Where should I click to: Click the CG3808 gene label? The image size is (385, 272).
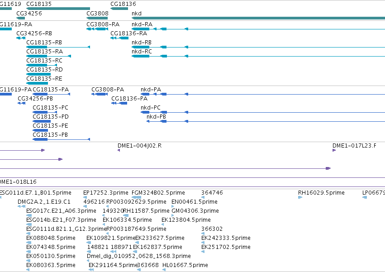(97, 13)
